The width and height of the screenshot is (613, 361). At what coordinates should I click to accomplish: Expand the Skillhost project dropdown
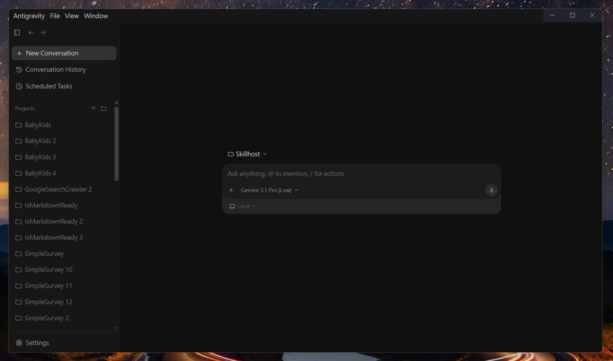247,154
